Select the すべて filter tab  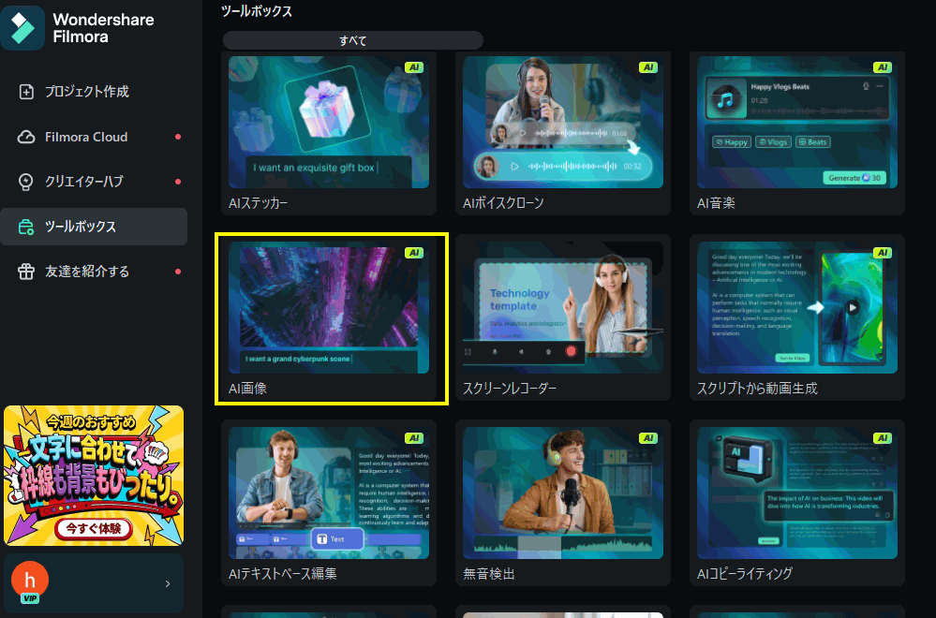[x=353, y=40]
